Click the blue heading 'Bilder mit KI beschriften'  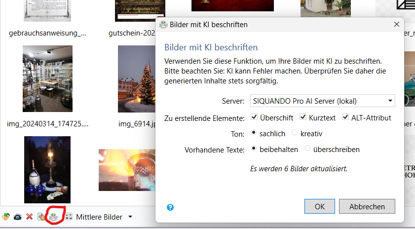[x=211, y=47]
